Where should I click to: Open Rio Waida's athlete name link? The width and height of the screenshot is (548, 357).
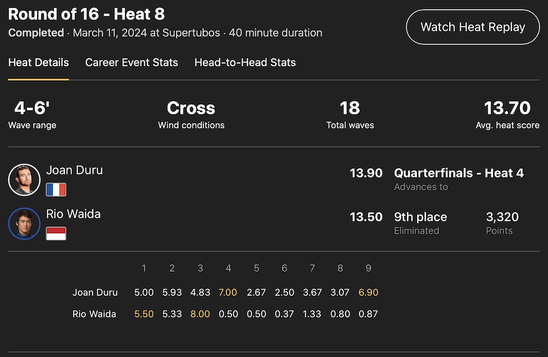pyautogui.click(x=74, y=214)
